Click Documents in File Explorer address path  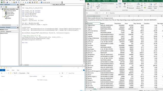click(x=22, y=73)
